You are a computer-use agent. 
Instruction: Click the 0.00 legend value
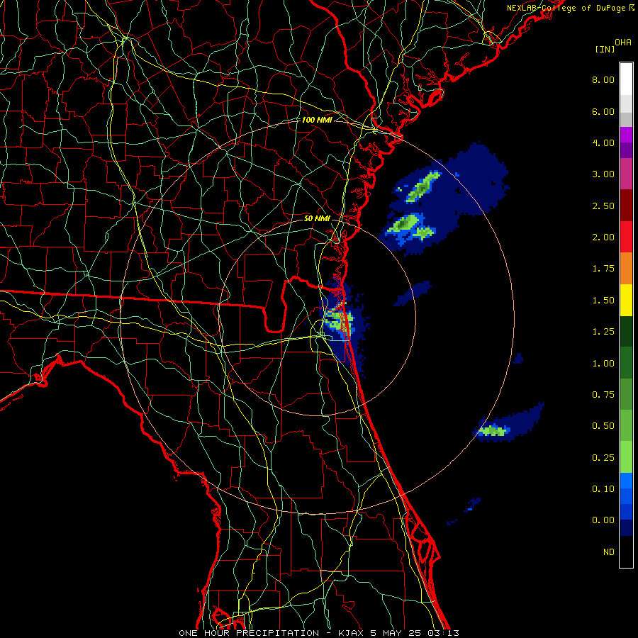[x=603, y=520]
